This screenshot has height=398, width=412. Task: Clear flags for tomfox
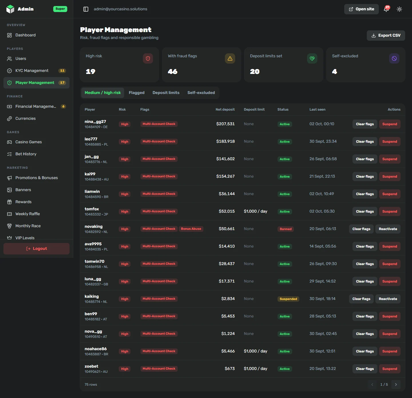365,211
